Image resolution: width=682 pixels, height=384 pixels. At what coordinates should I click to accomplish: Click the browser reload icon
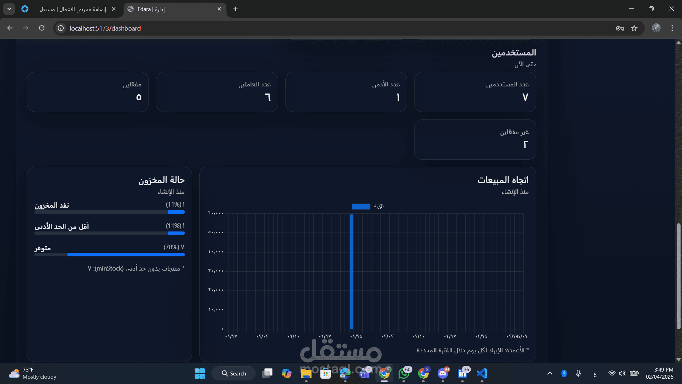pos(42,28)
